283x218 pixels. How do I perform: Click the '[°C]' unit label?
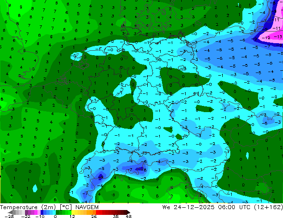click(66, 207)
